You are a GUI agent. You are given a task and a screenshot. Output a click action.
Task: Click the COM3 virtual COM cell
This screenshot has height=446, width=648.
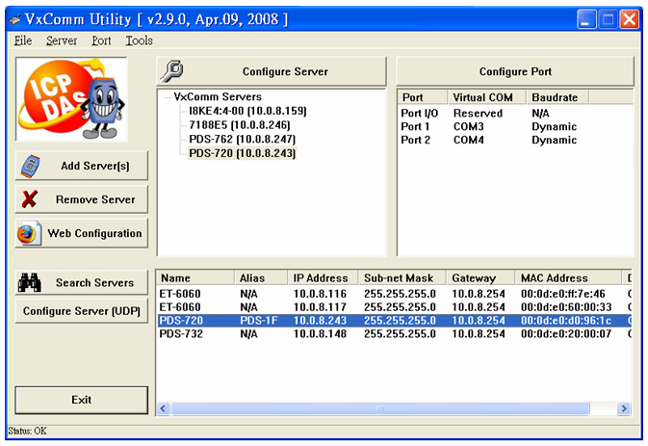[468, 126]
